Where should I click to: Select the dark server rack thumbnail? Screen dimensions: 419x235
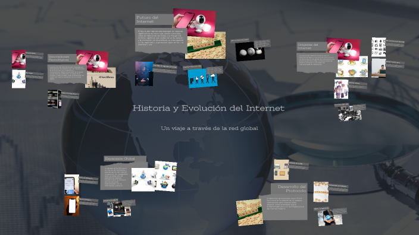(55, 99)
